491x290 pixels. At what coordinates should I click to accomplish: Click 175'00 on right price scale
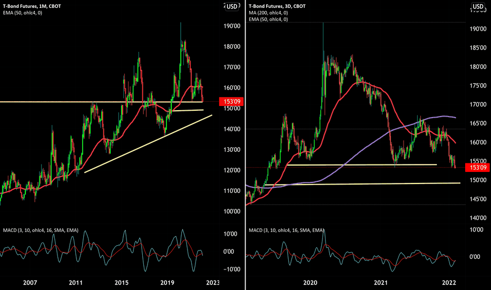coord(478,86)
